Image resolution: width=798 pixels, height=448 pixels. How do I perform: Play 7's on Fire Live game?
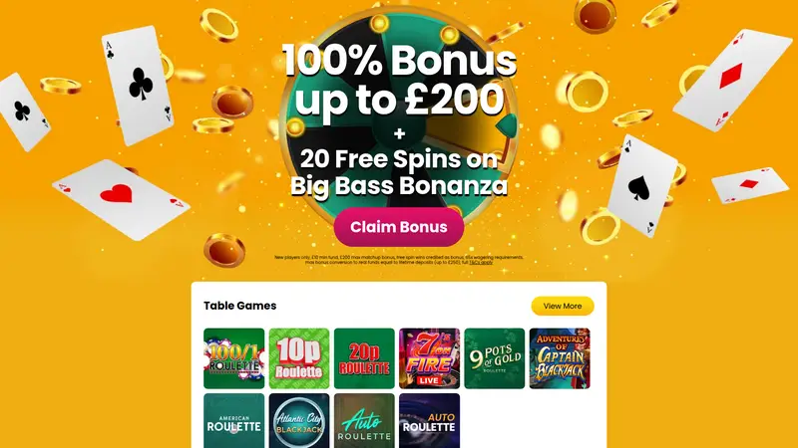tap(430, 358)
